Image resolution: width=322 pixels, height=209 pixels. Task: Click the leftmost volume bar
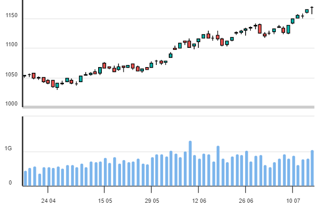25,178
